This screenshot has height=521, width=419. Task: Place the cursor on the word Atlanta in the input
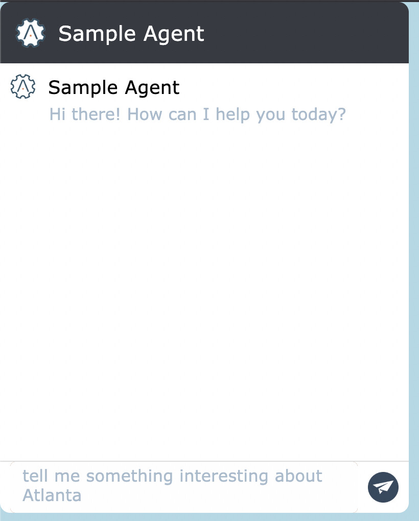(52, 495)
